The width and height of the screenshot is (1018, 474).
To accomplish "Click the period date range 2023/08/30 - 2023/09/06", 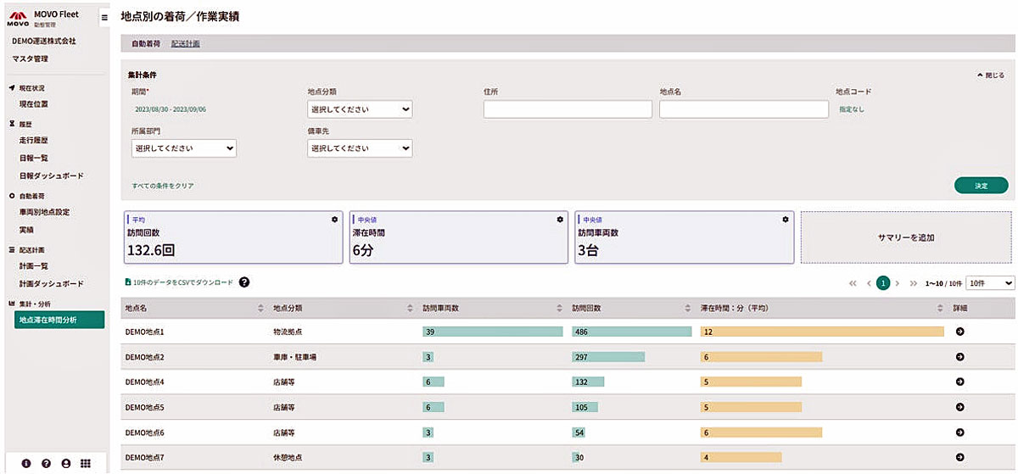I will point(170,109).
